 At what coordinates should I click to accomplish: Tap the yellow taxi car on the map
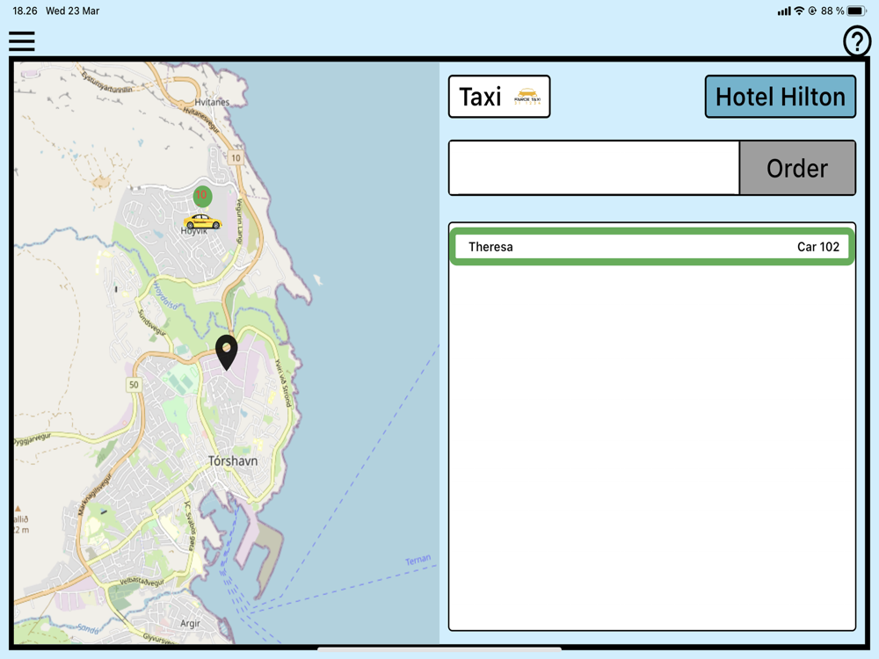(x=202, y=221)
